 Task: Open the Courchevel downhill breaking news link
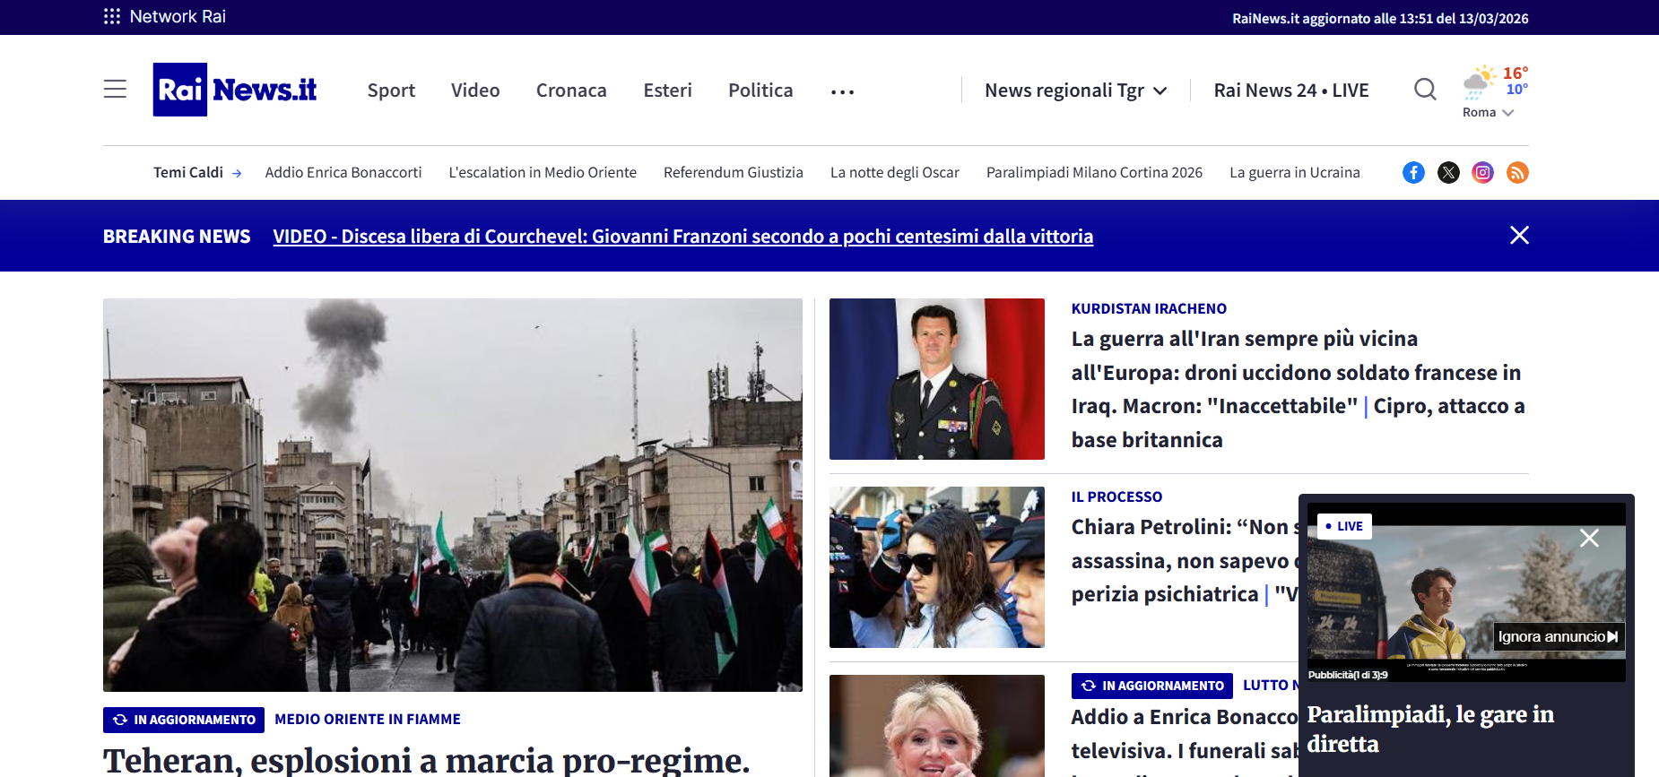682,237
